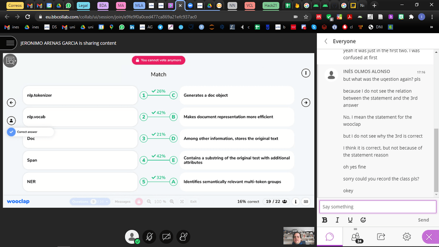Switch to the Correos tab group
This screenshot has width=439, height=247.
click(15, 5)
